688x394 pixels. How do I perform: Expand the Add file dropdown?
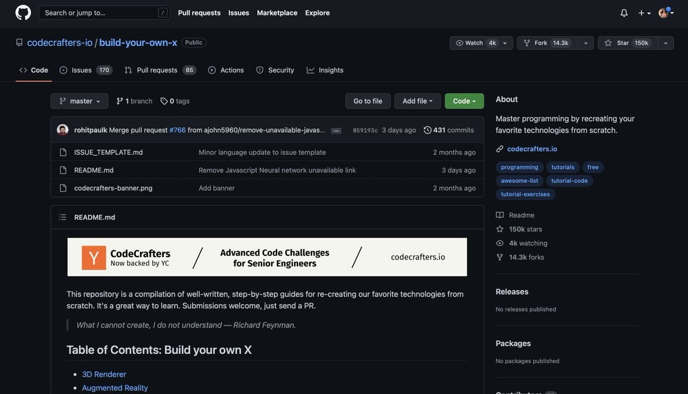(417, 101)
